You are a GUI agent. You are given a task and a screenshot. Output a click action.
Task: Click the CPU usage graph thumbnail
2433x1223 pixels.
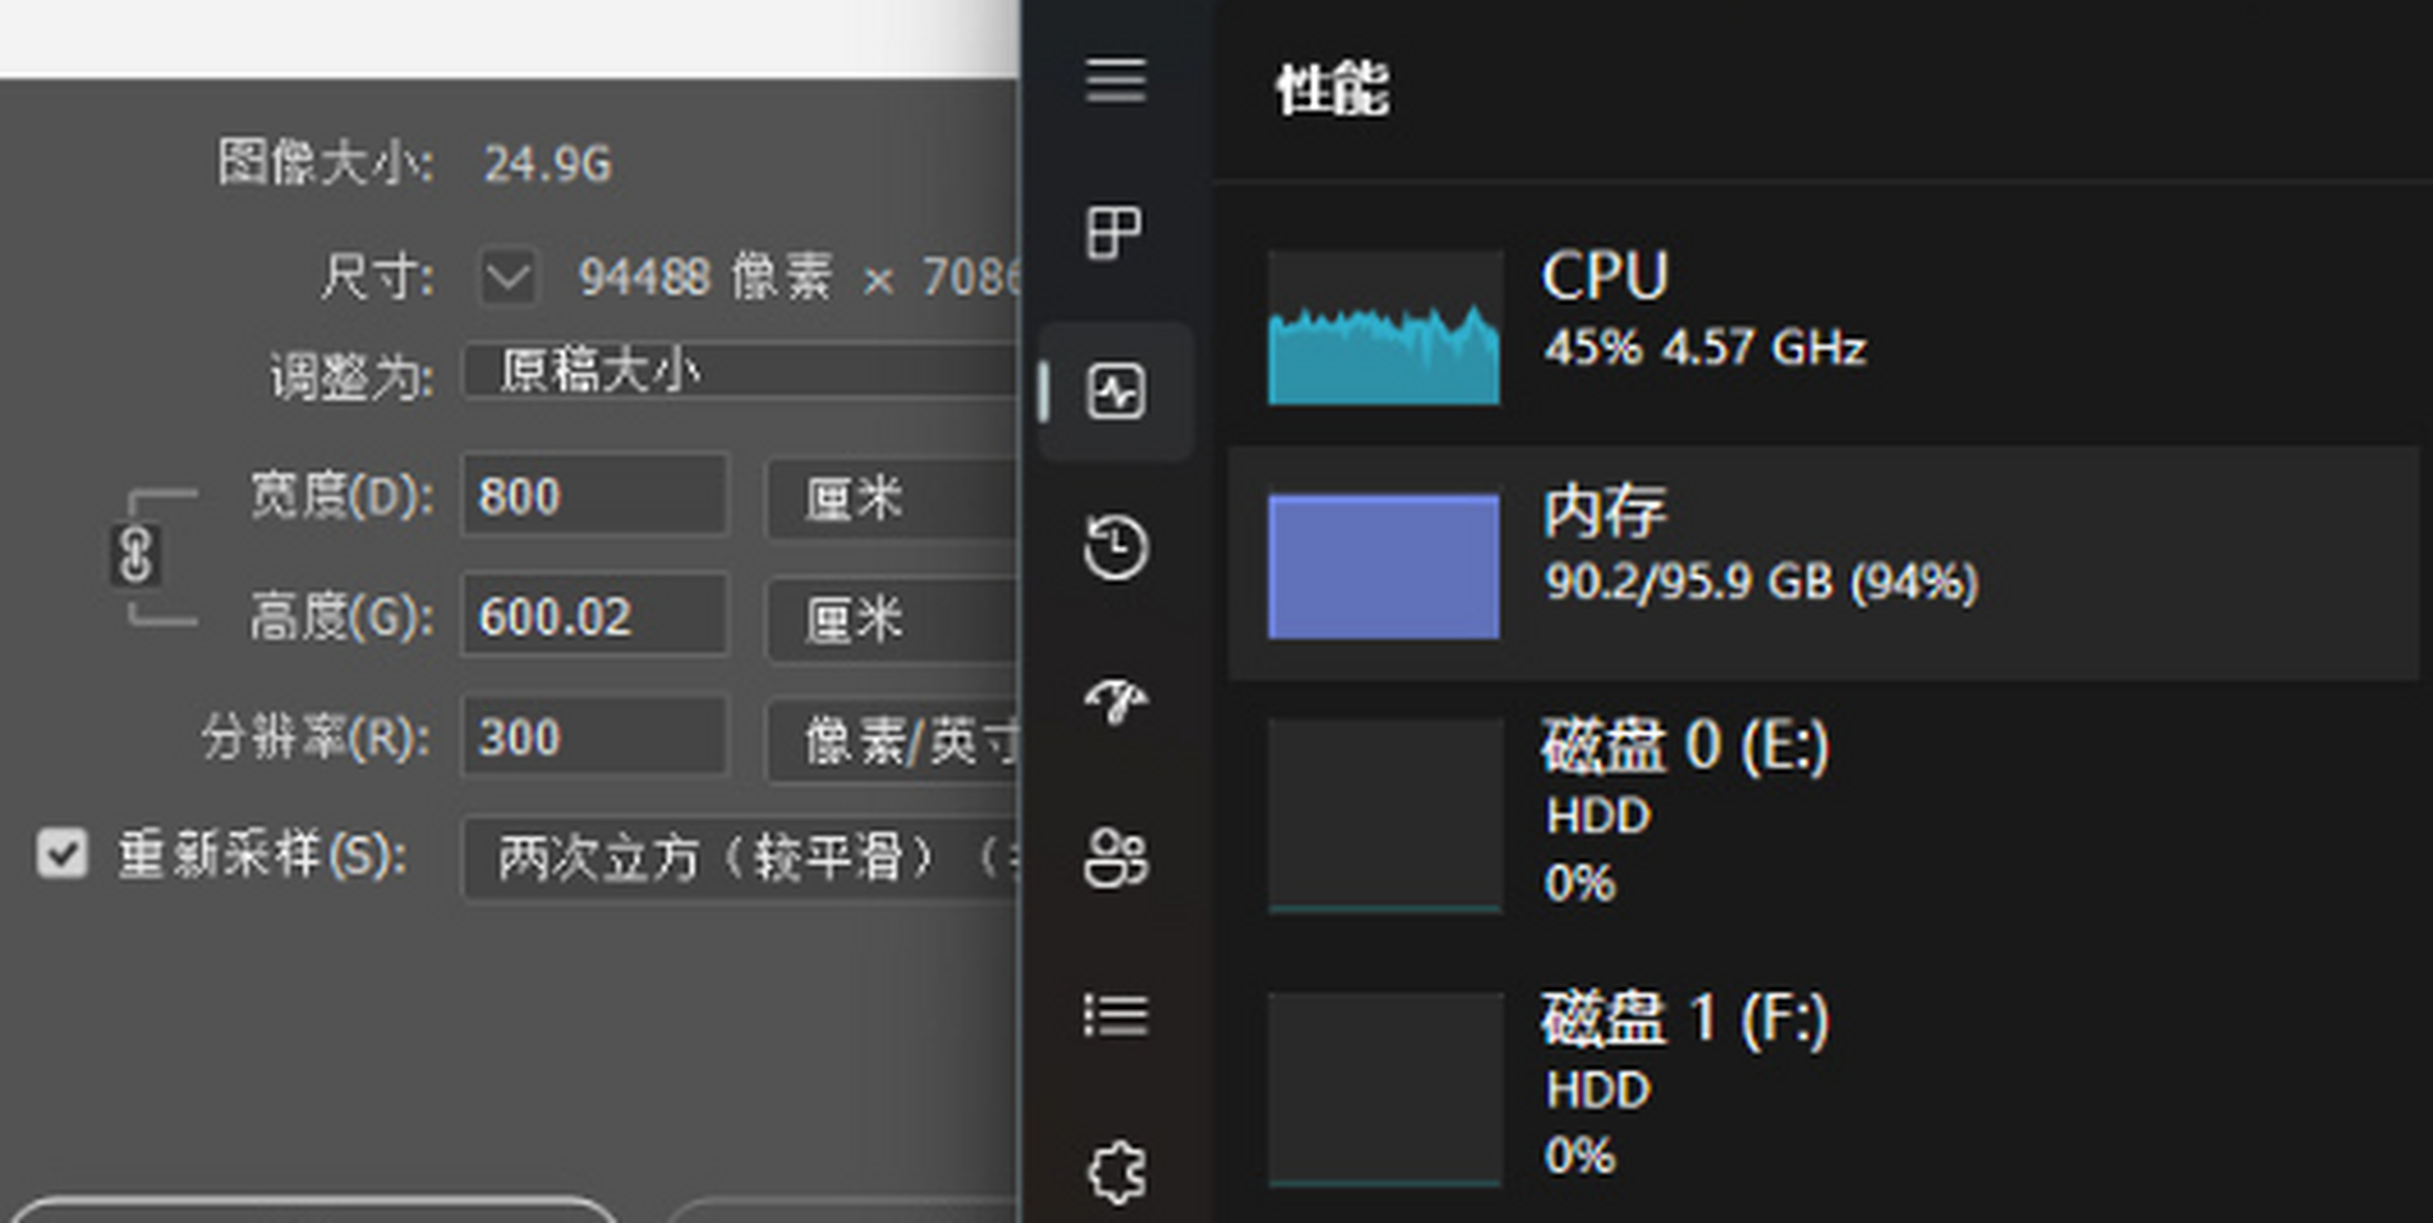coord(1384,328)
